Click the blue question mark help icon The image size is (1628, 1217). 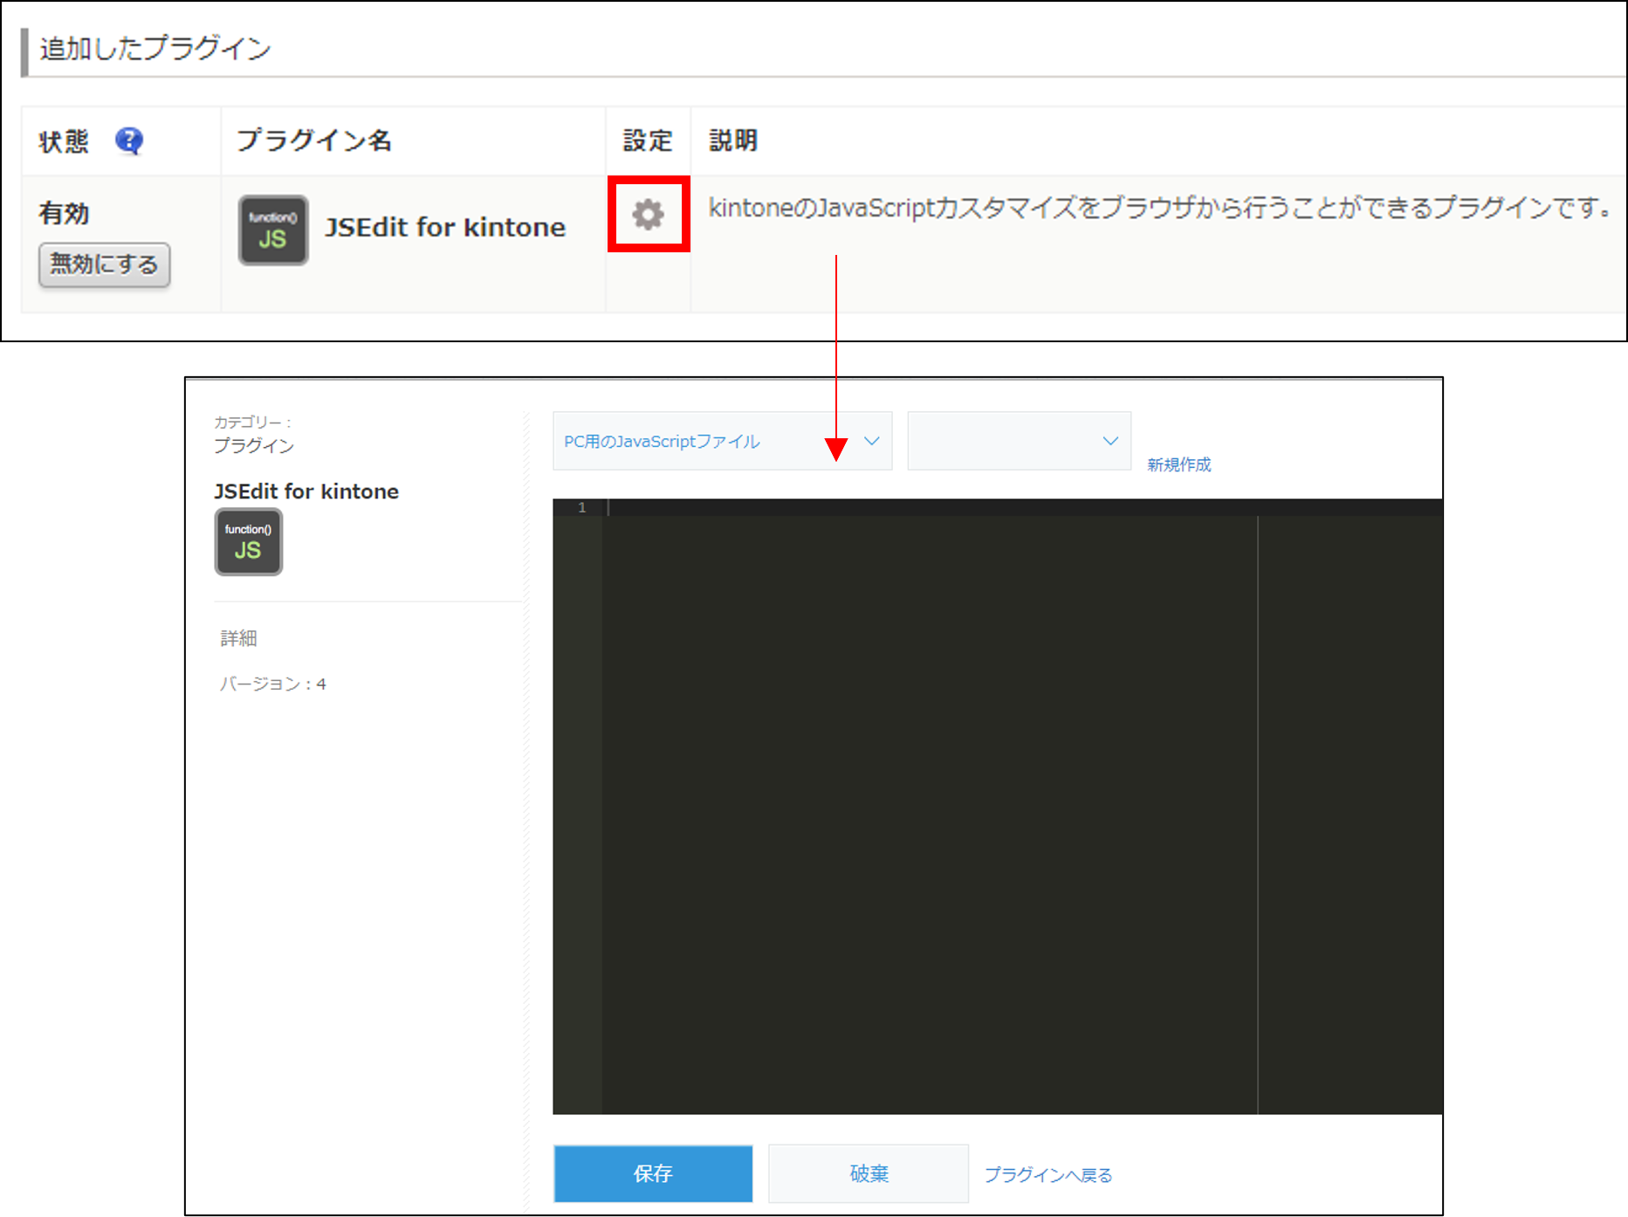[129, 140]
